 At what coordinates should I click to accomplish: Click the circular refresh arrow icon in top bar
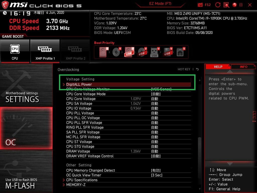coord(218,5)
